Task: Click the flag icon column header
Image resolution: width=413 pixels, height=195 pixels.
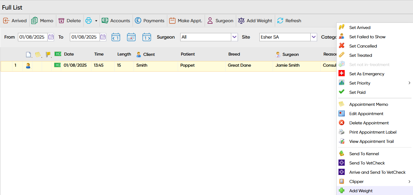Action: coord(48,55)
